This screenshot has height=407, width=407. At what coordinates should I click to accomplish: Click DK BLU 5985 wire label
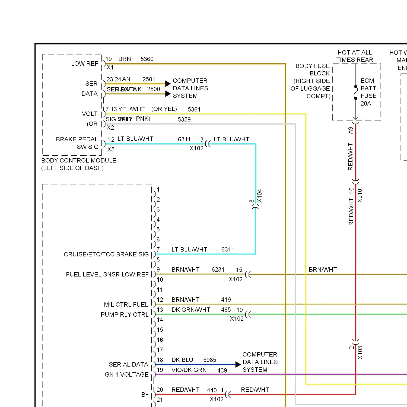(x=194, y=360)
